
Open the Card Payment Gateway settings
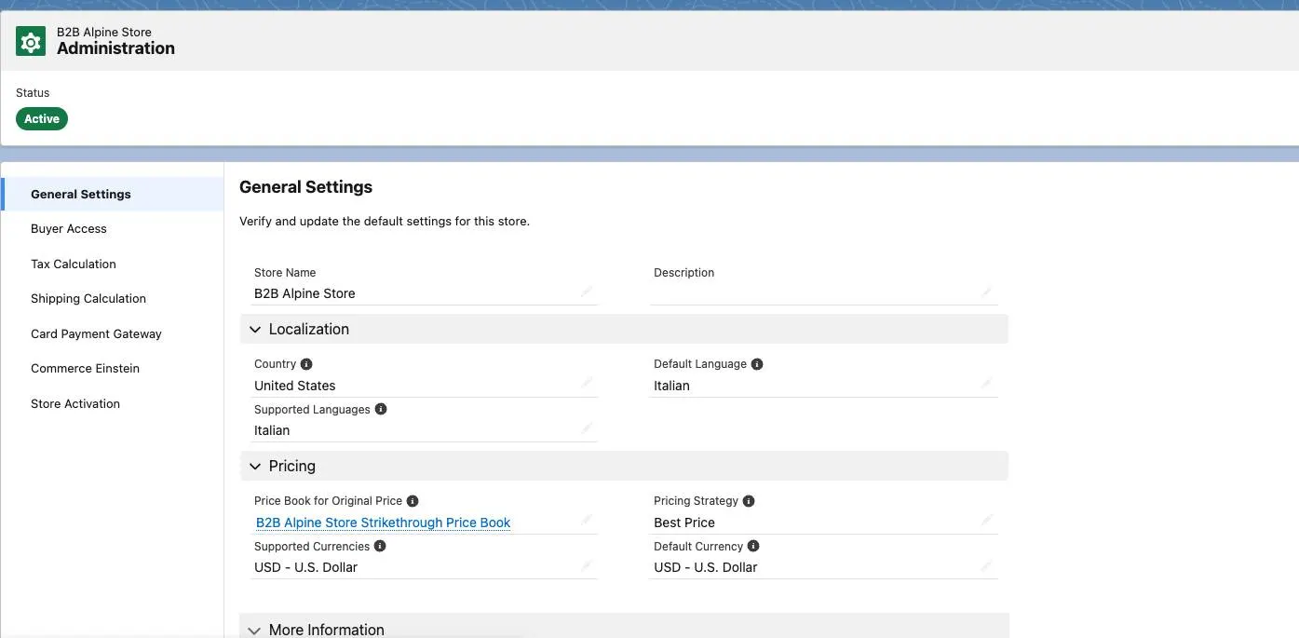click(x=96, y=334)
